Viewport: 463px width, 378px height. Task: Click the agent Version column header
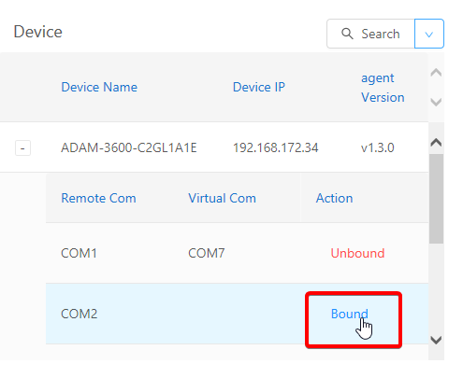(x=383, y=88)
